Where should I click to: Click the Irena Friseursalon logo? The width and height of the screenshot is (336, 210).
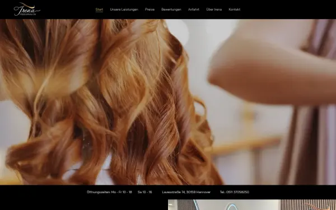[27, 9]
